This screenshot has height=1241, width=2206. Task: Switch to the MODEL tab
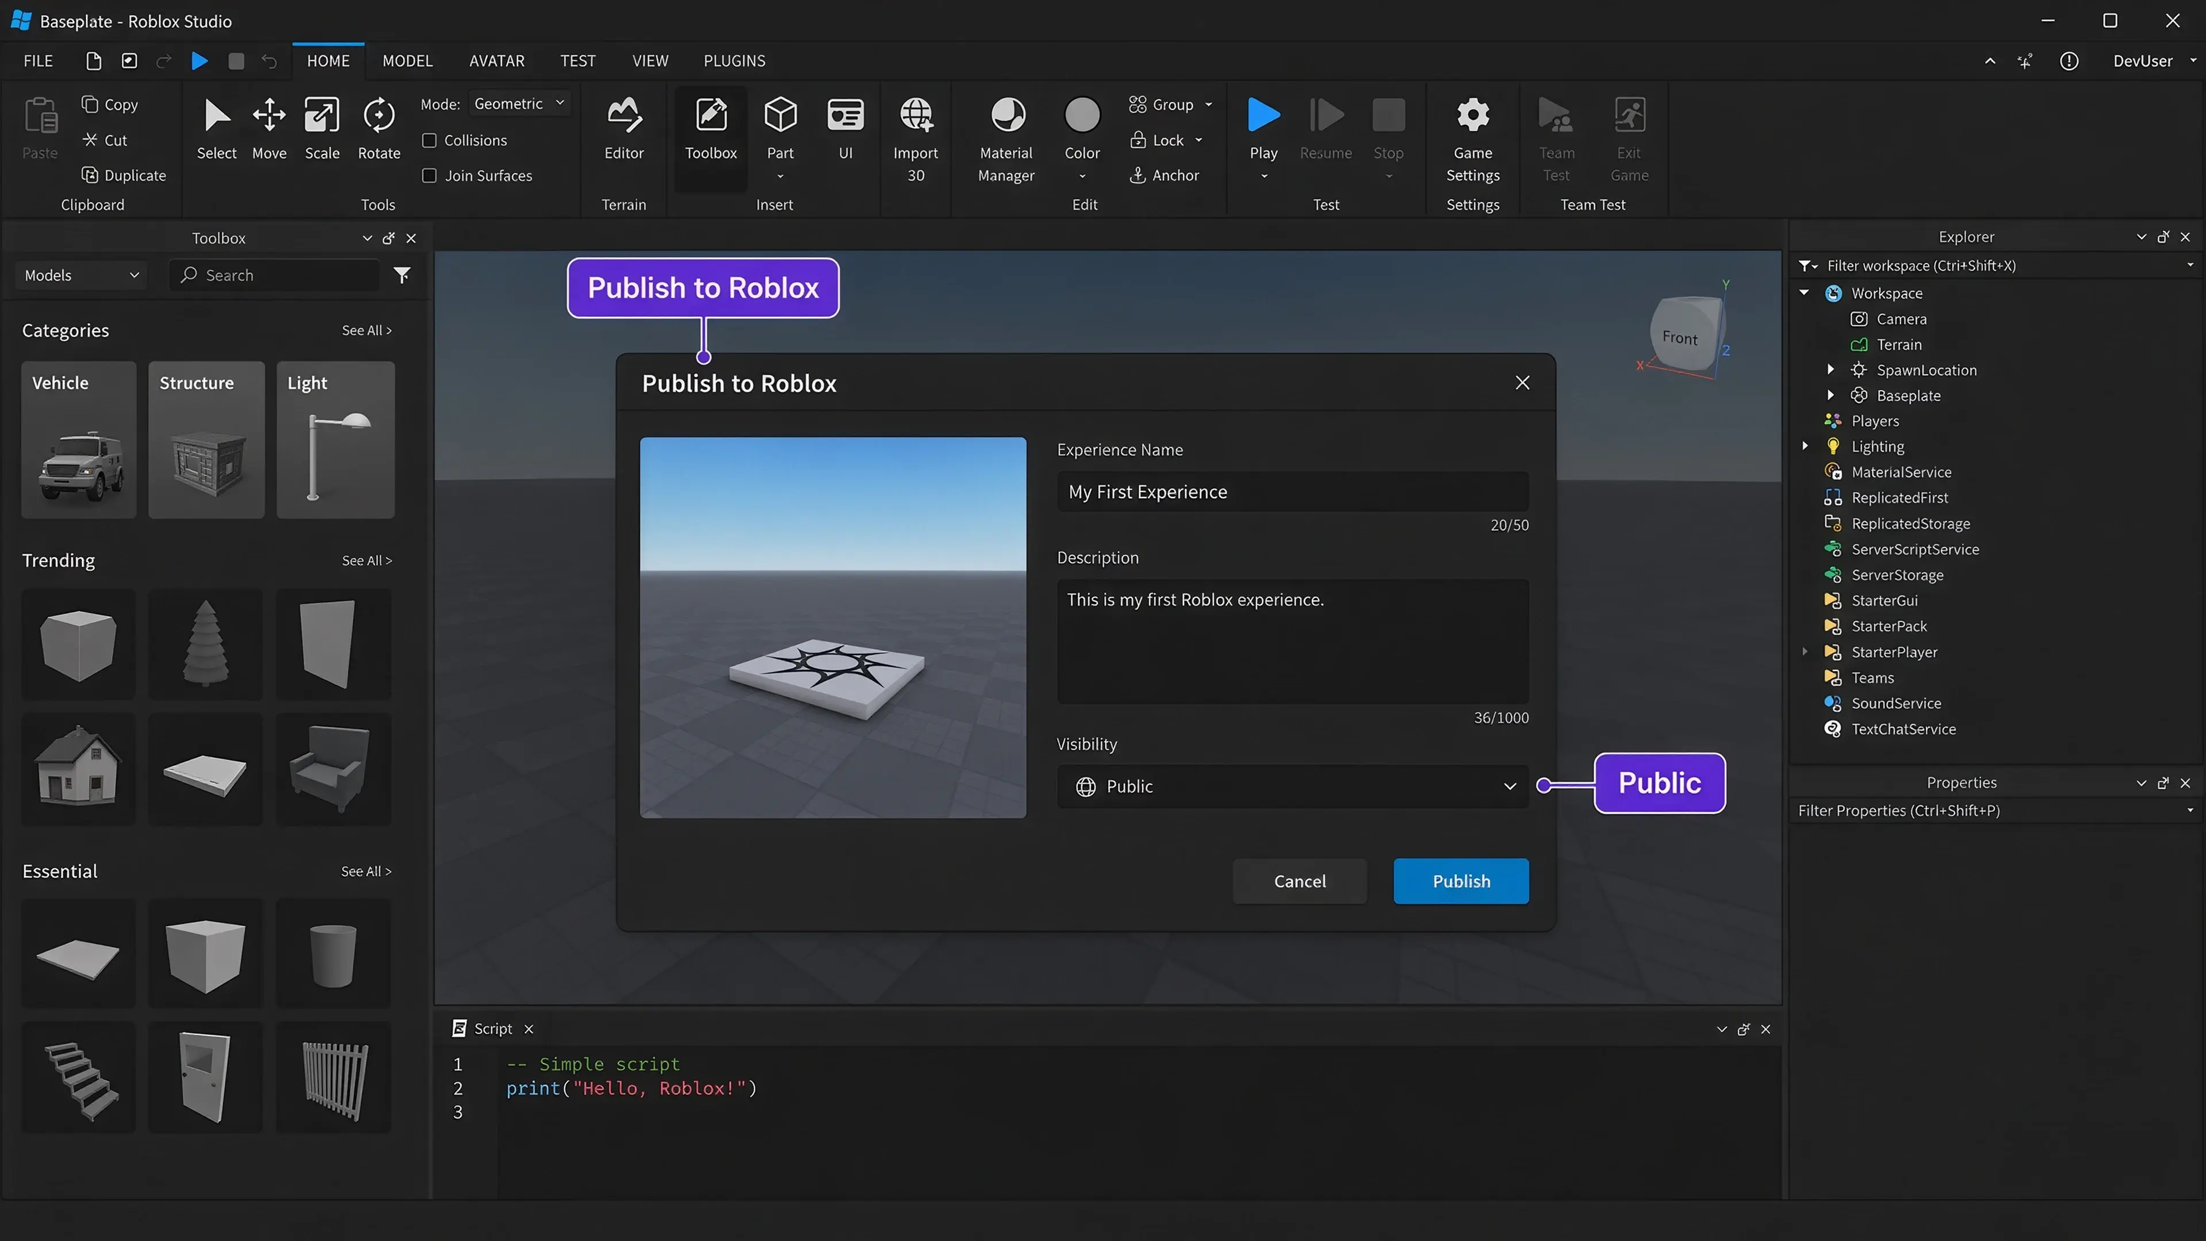(407, 61)
